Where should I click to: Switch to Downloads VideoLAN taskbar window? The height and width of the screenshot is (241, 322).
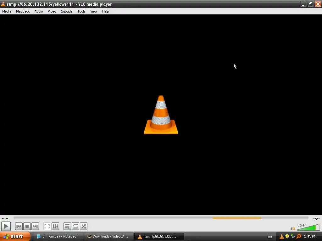tap(108, 237)
